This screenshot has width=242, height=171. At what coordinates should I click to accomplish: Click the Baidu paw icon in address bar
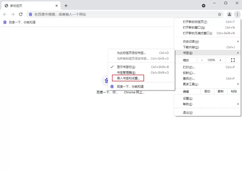pos(30,15)
